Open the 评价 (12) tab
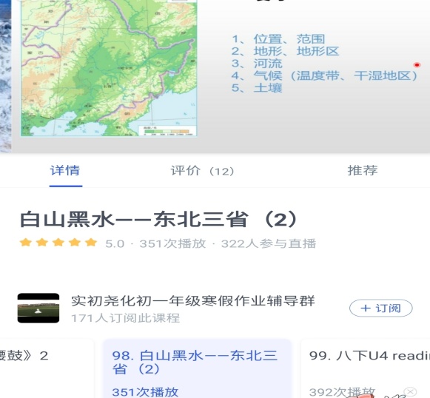Viewport: 430px width, 398px height. pos(202,171)
